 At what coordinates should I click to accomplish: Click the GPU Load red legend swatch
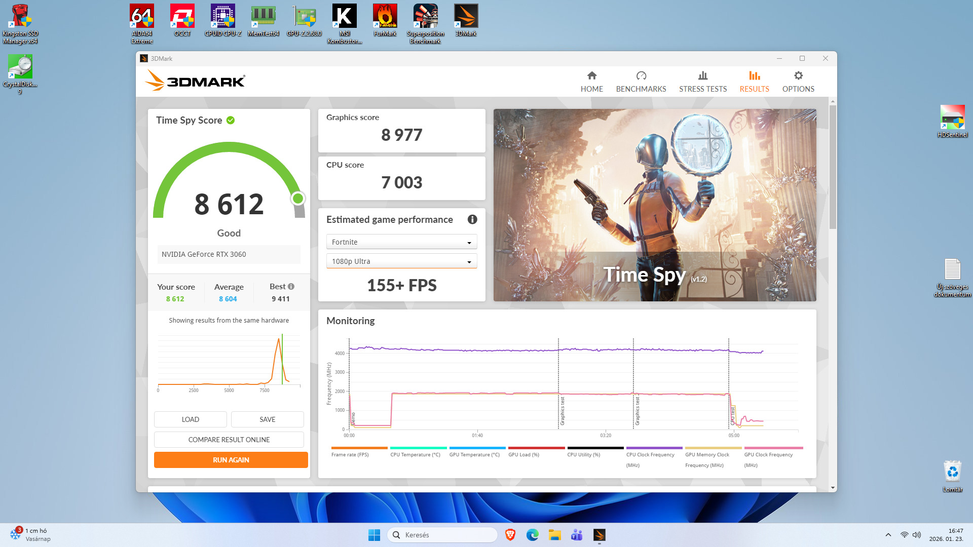coord(536,448)
